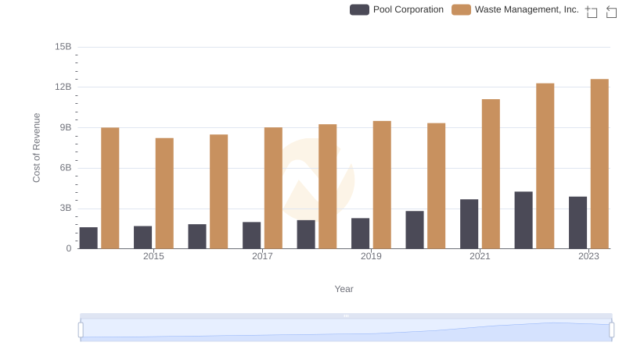Viewport: 626px width, 360px height.
Task: Click the 2017 Waste Management bar
Action: [x=273, y=188]
